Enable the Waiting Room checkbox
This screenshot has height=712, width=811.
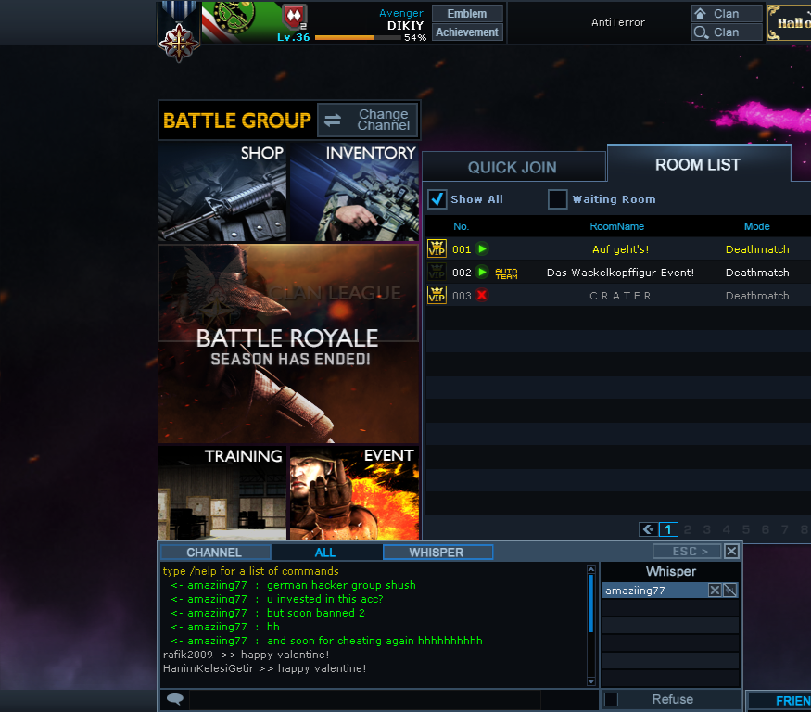tap(558, 199)
